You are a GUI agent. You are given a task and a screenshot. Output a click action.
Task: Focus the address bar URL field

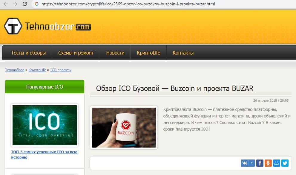(x=128, y=4)
